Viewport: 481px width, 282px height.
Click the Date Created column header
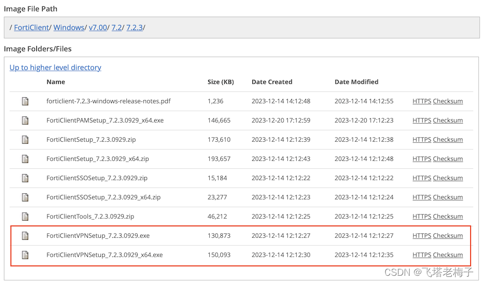click(272, 82)
